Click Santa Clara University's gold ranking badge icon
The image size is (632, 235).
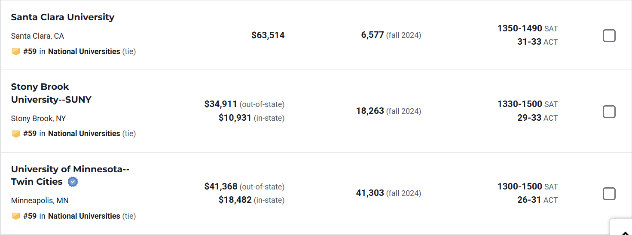[x=16, y=52]
